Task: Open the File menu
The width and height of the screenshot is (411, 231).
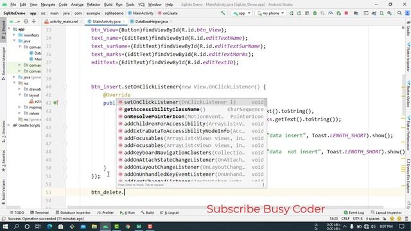Action: [13, 4]
